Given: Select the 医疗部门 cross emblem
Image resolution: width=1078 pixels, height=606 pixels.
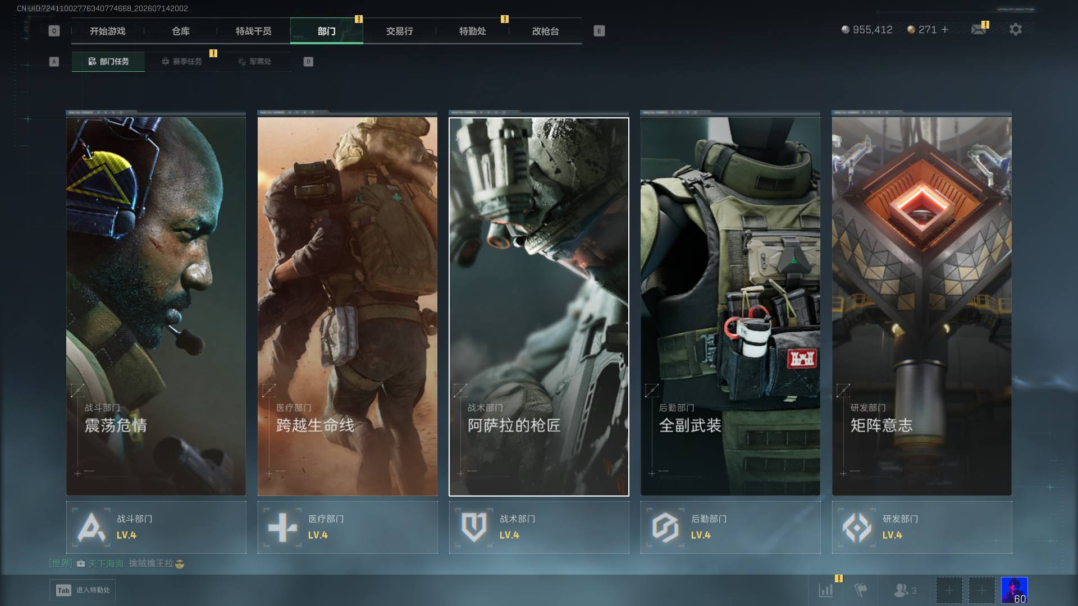Looking at the screenshot, I should click(282, 527).
